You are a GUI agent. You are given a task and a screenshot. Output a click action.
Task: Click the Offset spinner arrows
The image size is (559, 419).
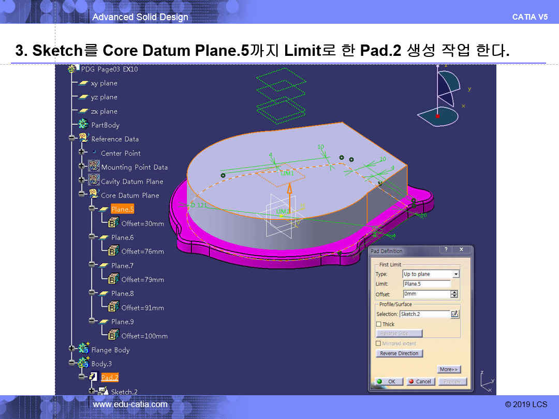click(454, 294)
